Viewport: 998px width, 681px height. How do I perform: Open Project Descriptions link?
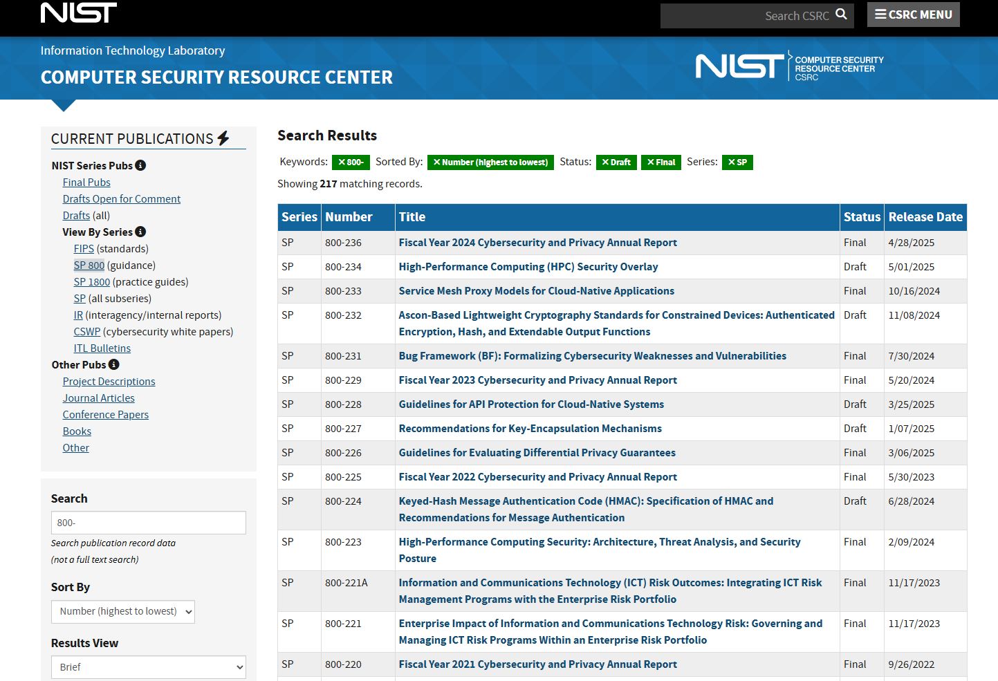coord(109,381)
